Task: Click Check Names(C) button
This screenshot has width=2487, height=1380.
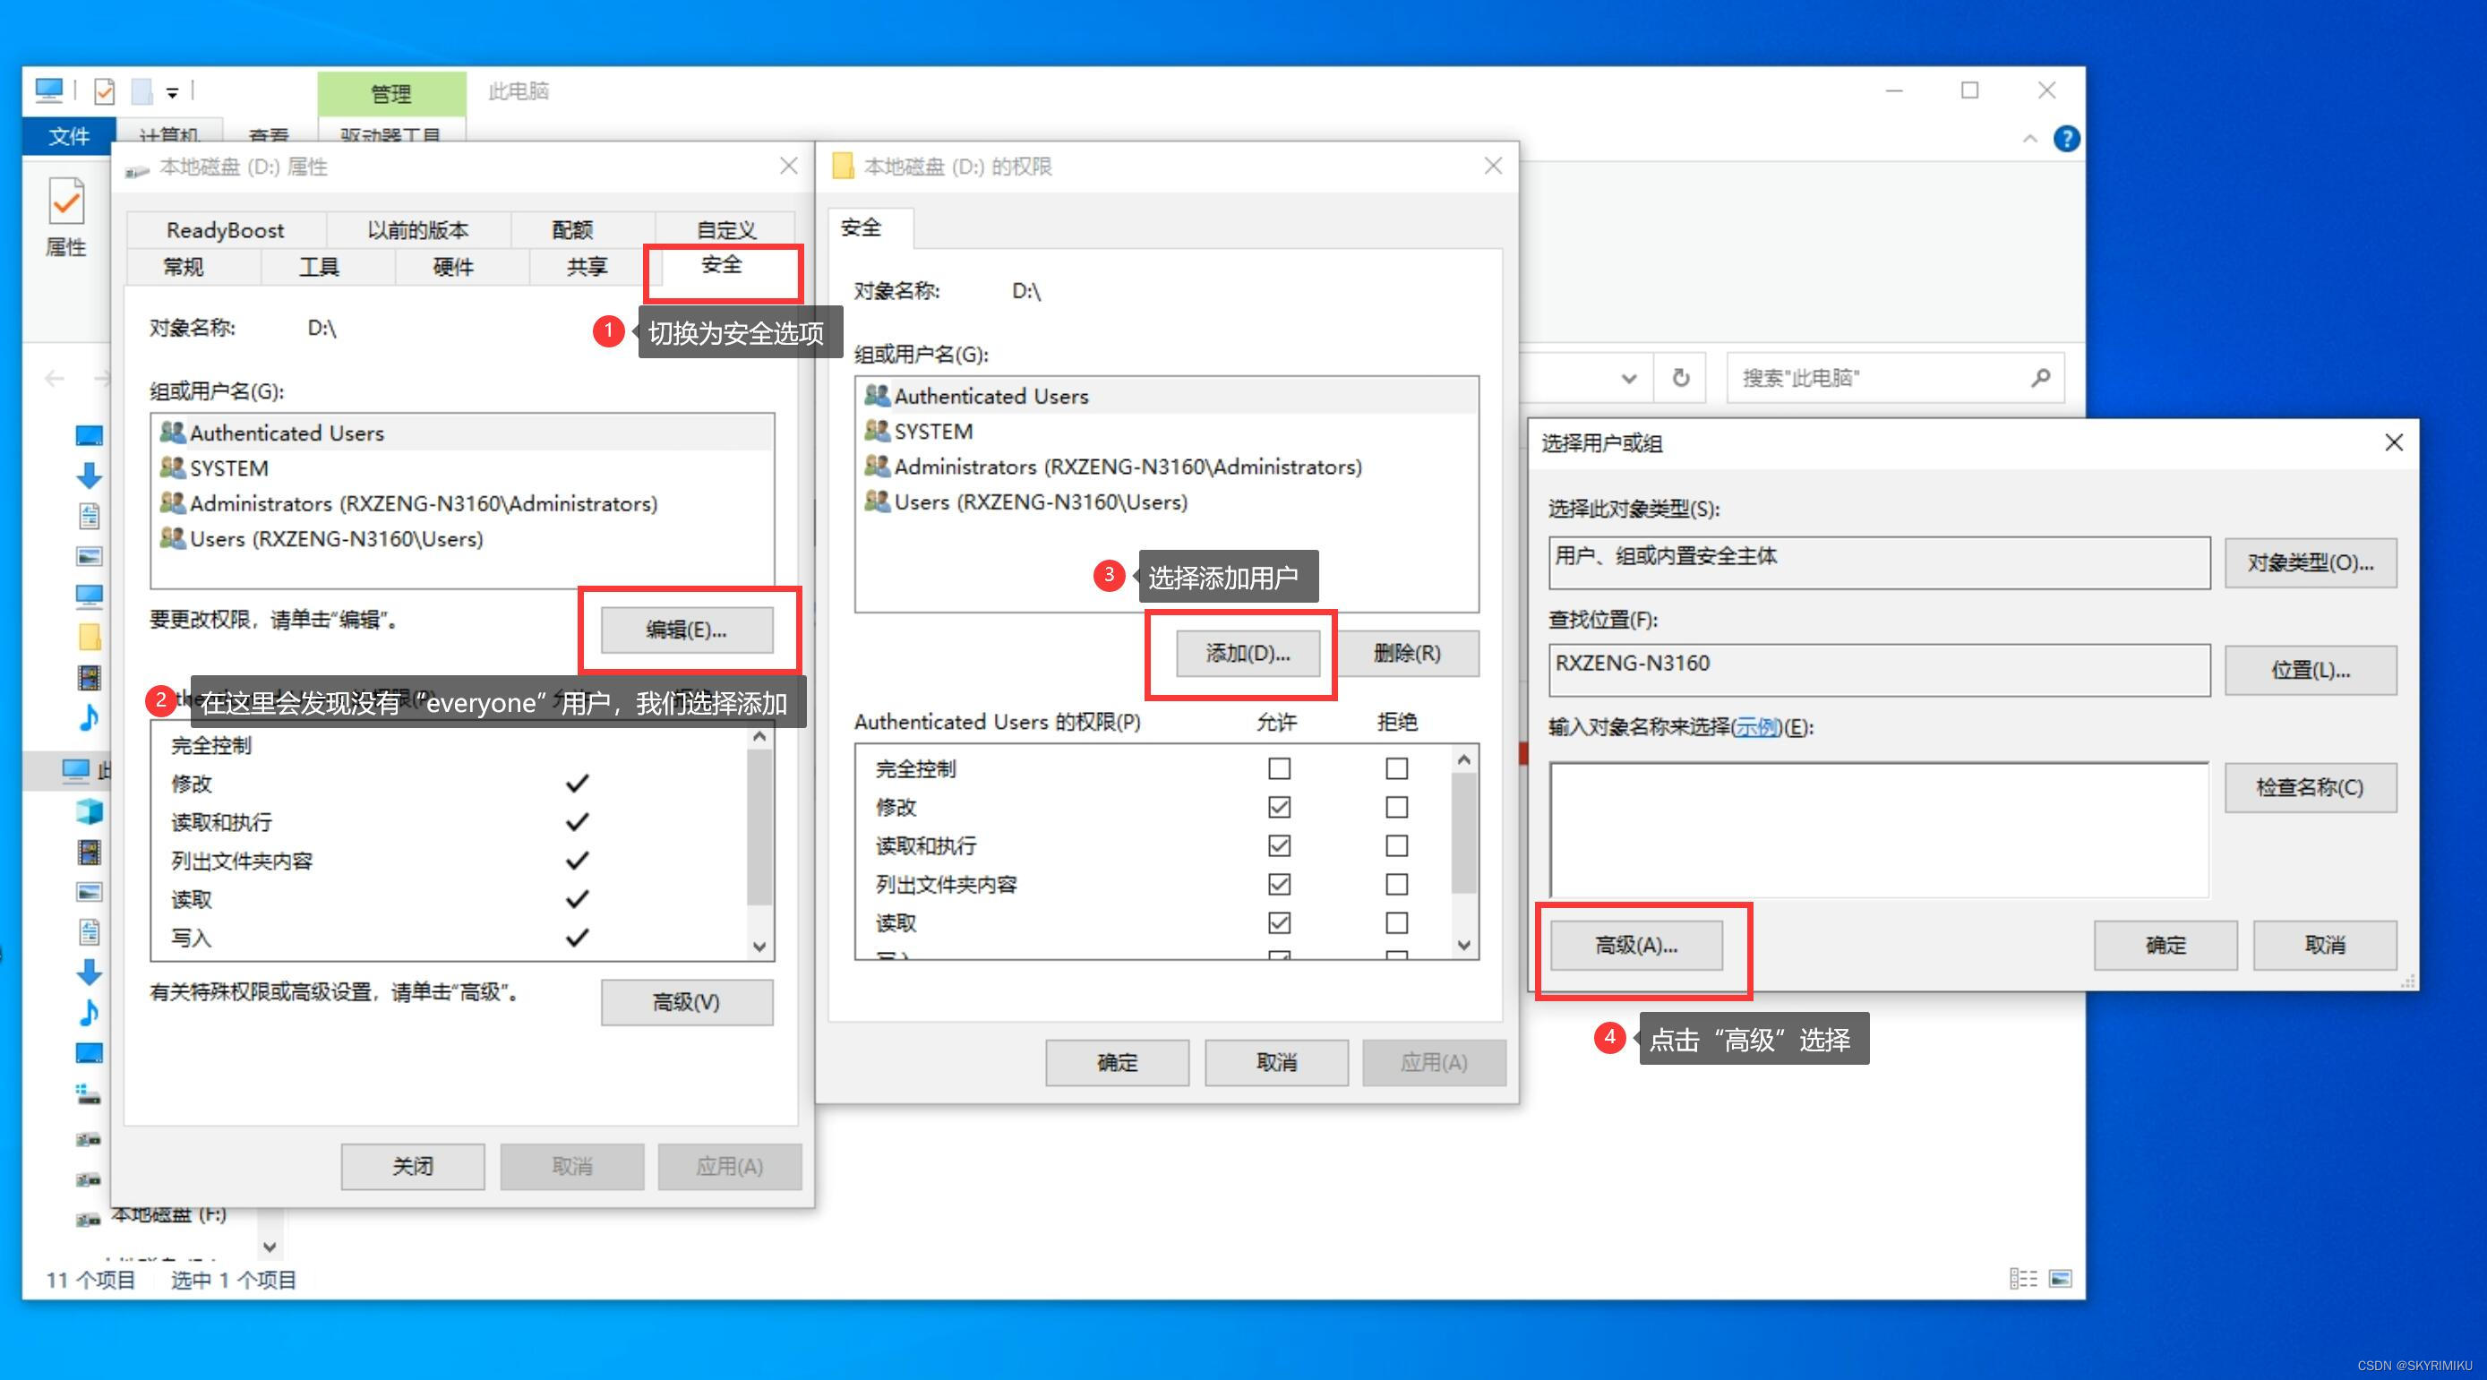Action: [2311, 787]
